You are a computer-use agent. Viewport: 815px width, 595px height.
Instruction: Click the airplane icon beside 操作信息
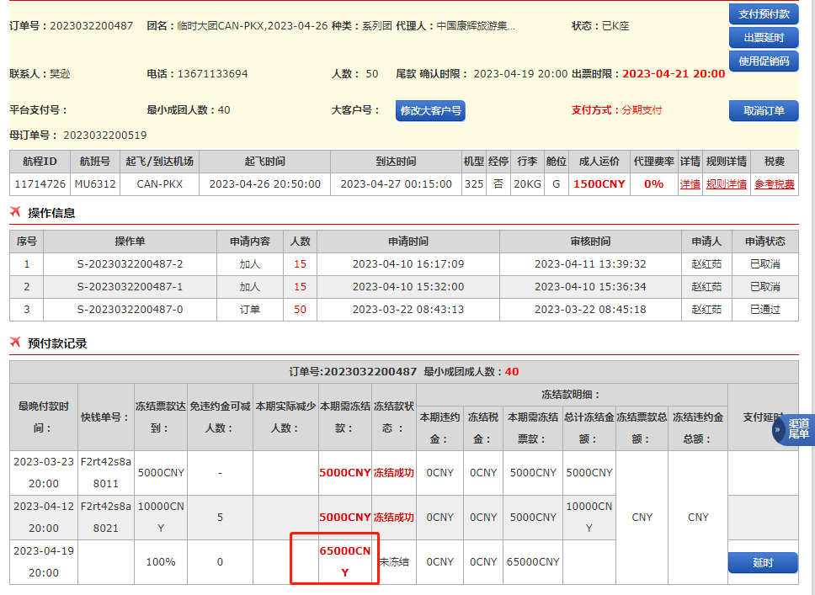tap(15, 212)
